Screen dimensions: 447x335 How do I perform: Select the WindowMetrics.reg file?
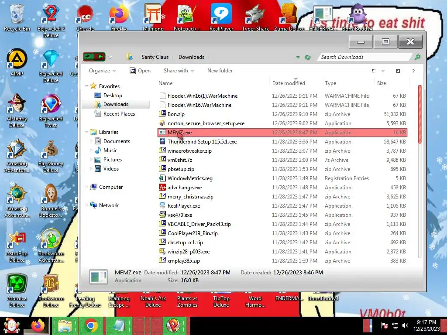pos(282,178)
